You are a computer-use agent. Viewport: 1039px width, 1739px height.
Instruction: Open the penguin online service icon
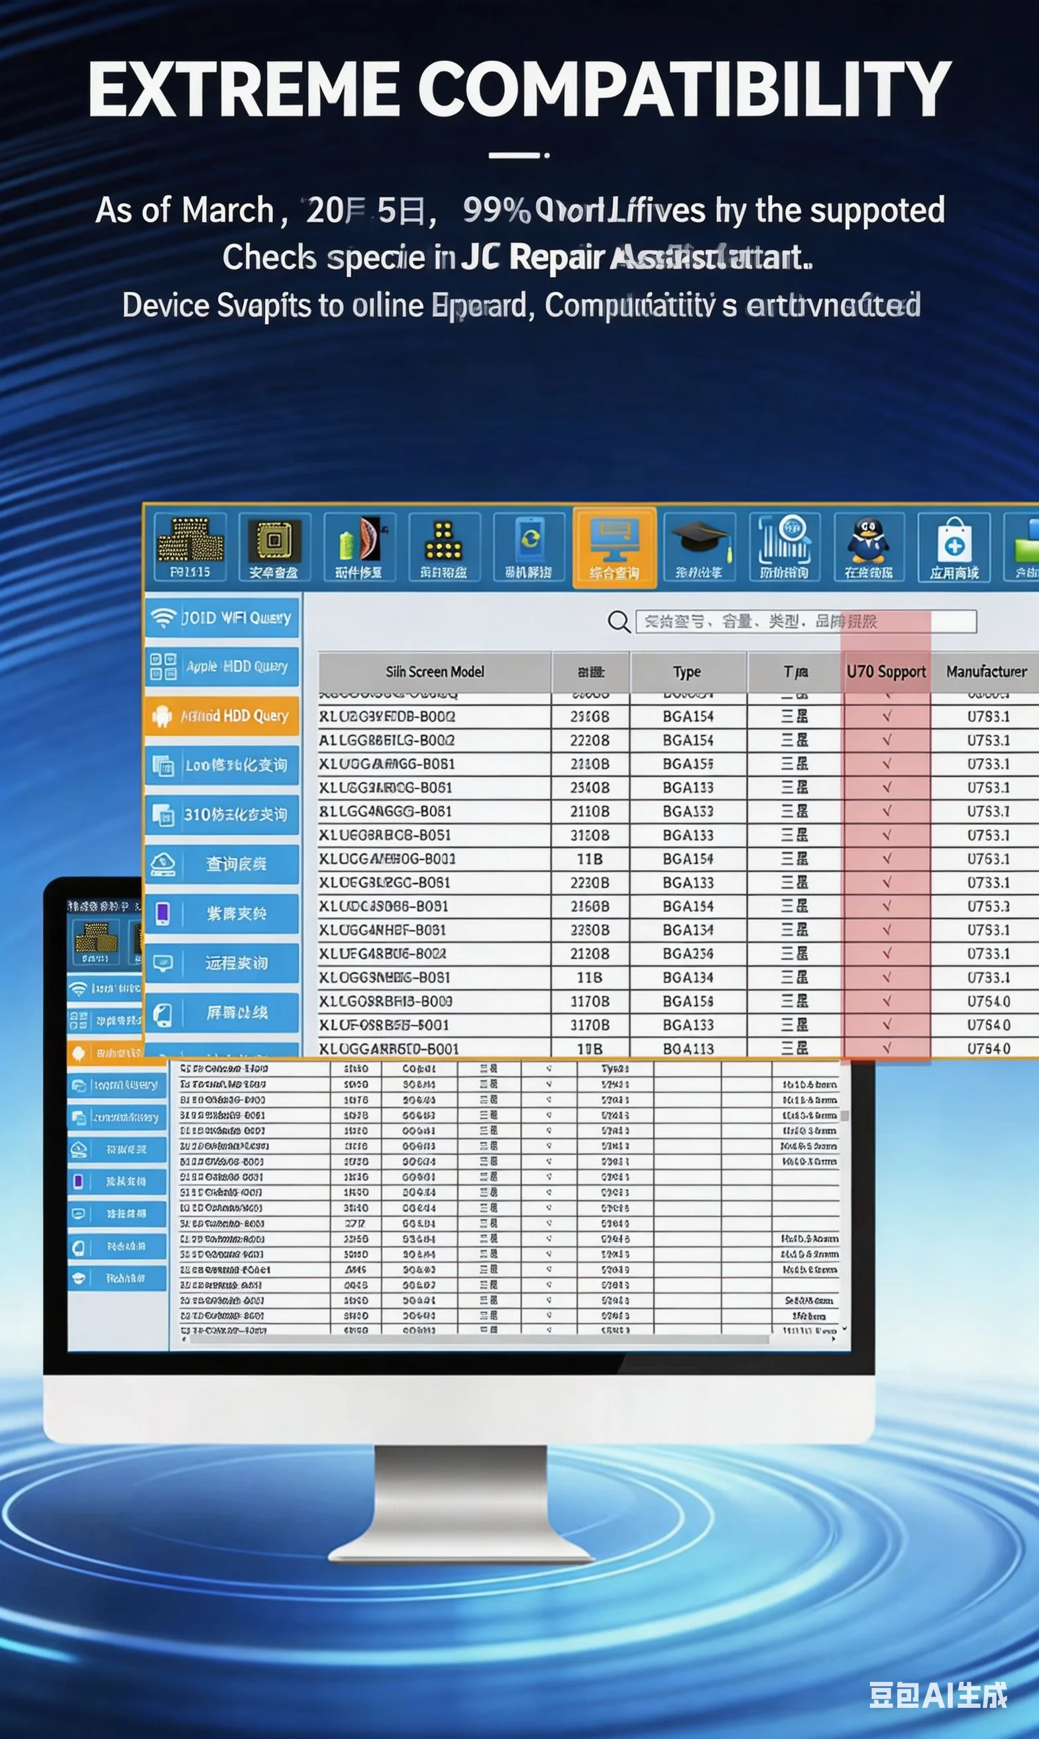click(x=869, y=547)
